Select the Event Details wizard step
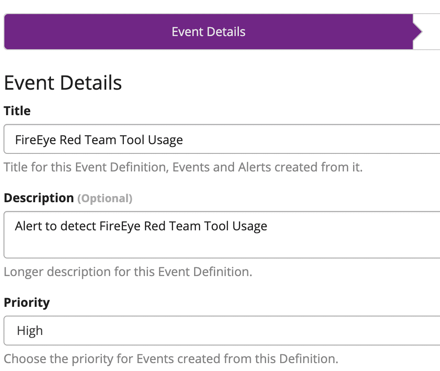The width and height of the screenshot is (440, 371). (x=208, y=32)
